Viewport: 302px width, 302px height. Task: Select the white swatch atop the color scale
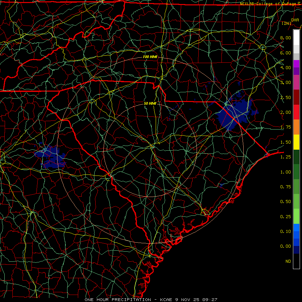click(296, 38)
